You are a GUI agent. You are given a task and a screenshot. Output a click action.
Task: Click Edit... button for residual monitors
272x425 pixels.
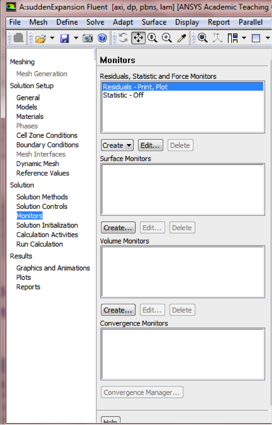click(x=151, y=145)
